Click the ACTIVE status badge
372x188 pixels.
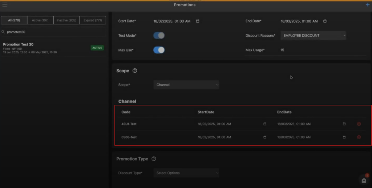(97, 48)
